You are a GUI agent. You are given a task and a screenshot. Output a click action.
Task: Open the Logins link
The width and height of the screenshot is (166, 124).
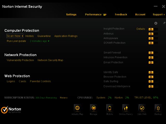tap(11, 81)
